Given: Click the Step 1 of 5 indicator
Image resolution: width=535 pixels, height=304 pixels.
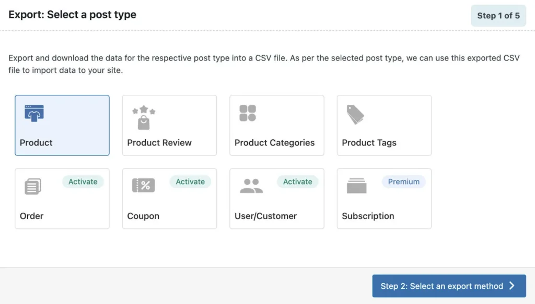Looking at the screenshot, I should 498,15.
